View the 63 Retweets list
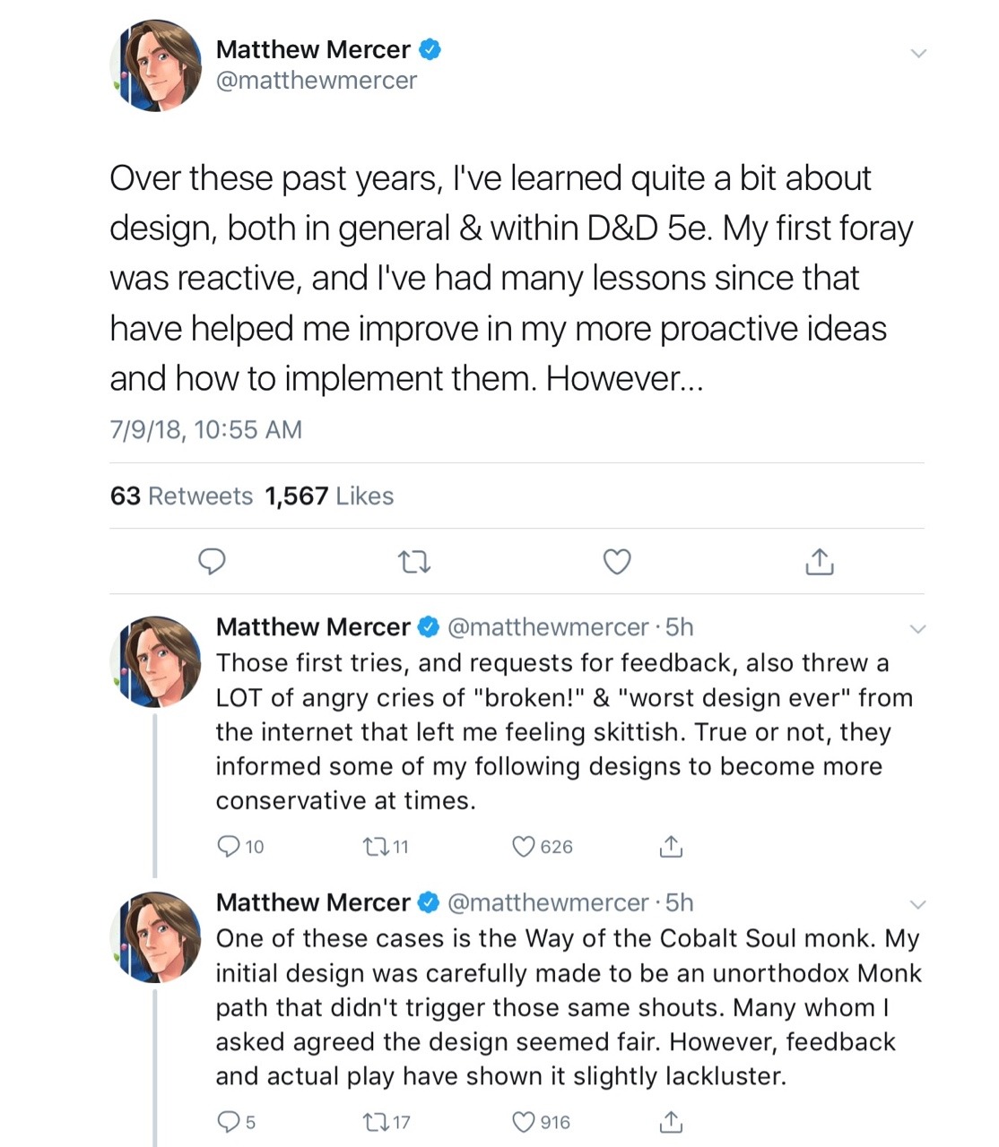999x1147 pixels. pos(181,496)
